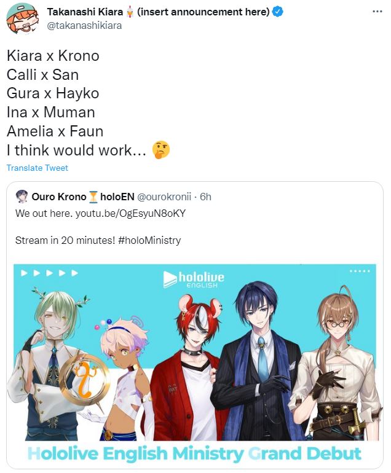This screenshot has height=473, width=391.
Task: Click the Hololive English Ministry Grand Debut caption
Action: coord(194,453)
